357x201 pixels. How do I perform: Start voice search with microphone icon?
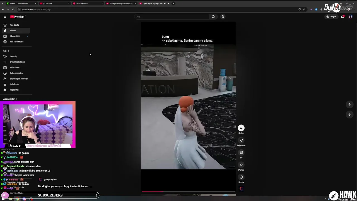[x=223, y=17]
